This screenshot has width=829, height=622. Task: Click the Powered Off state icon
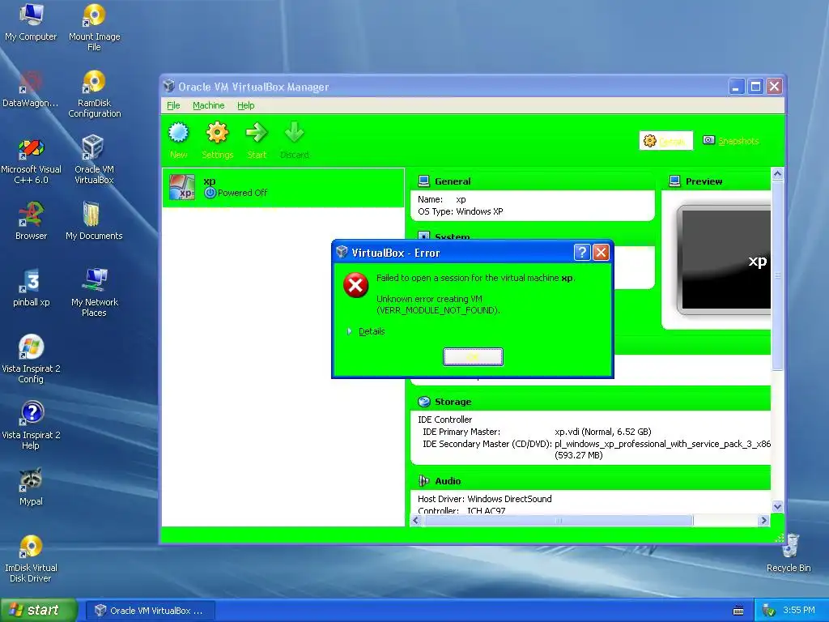[210, 193]
